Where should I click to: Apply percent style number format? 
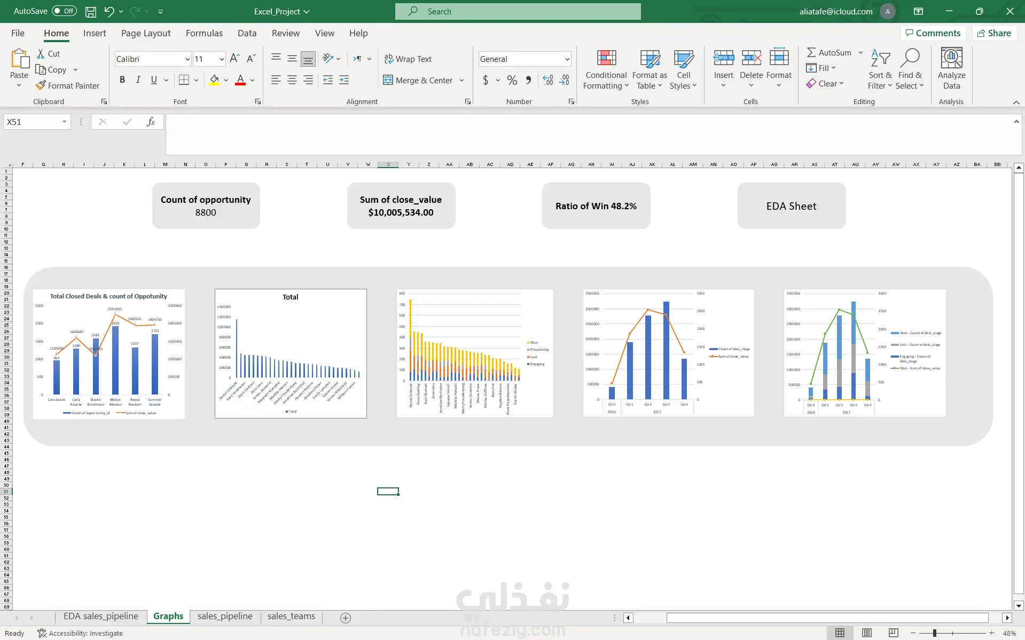[512, 80]
